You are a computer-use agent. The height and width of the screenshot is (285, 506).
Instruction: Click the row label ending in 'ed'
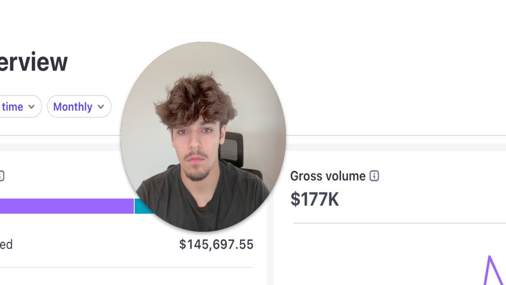[6, 244]
